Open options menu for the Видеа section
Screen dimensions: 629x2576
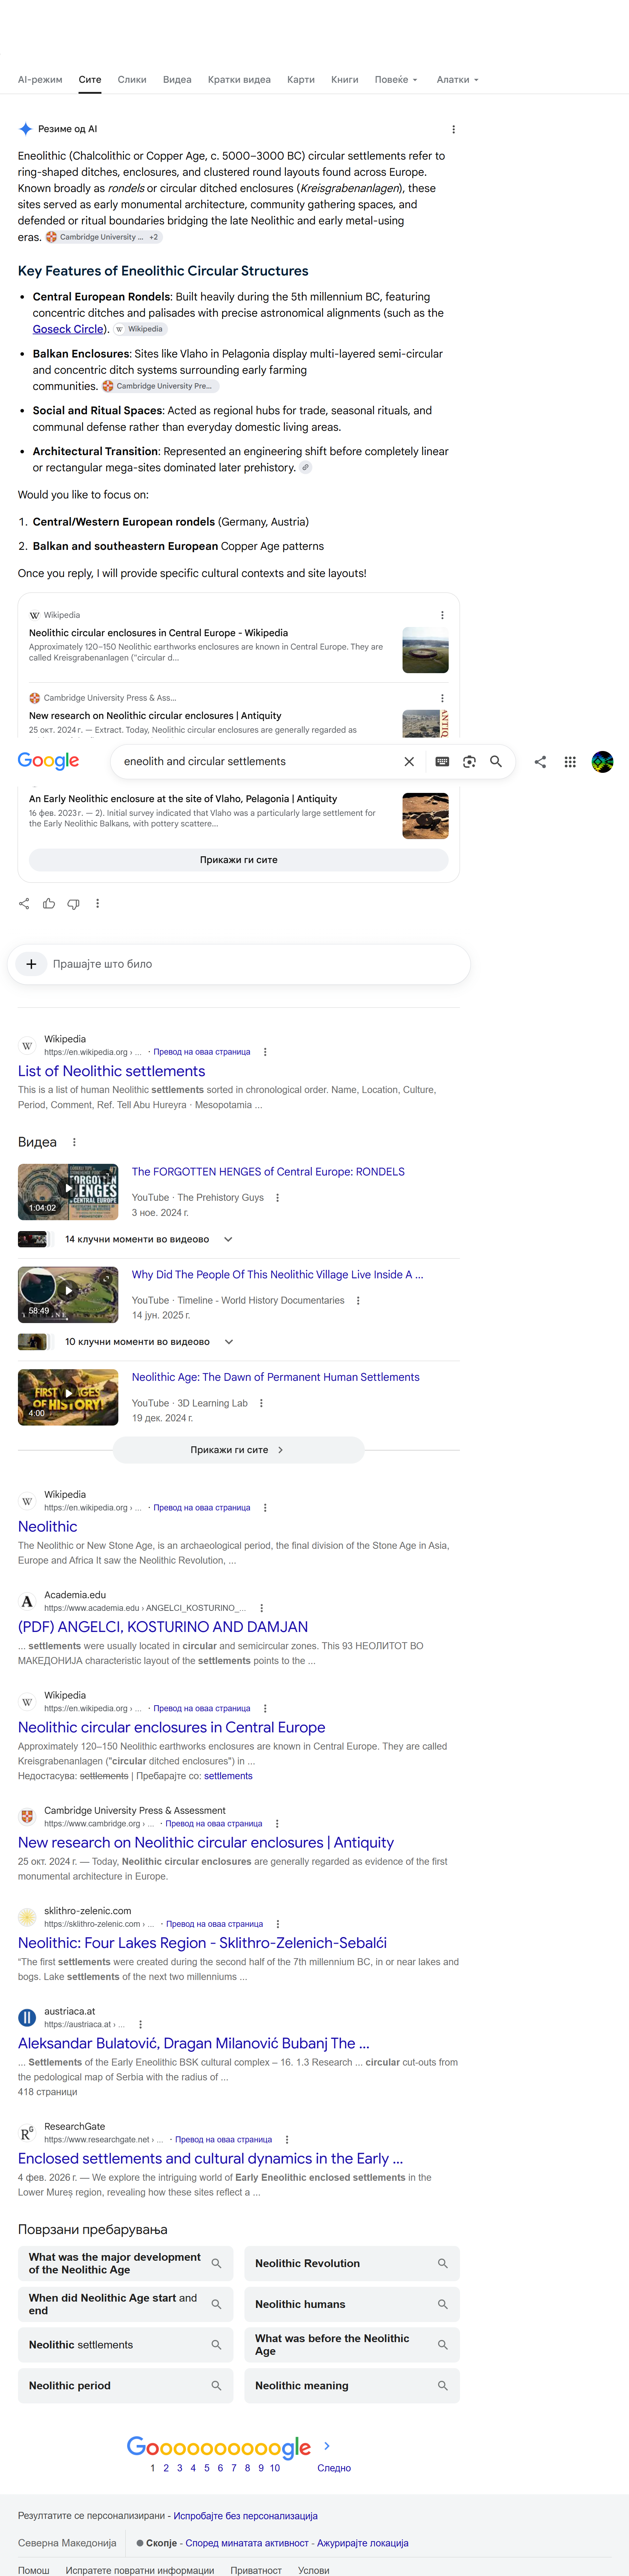(74, 1142)
